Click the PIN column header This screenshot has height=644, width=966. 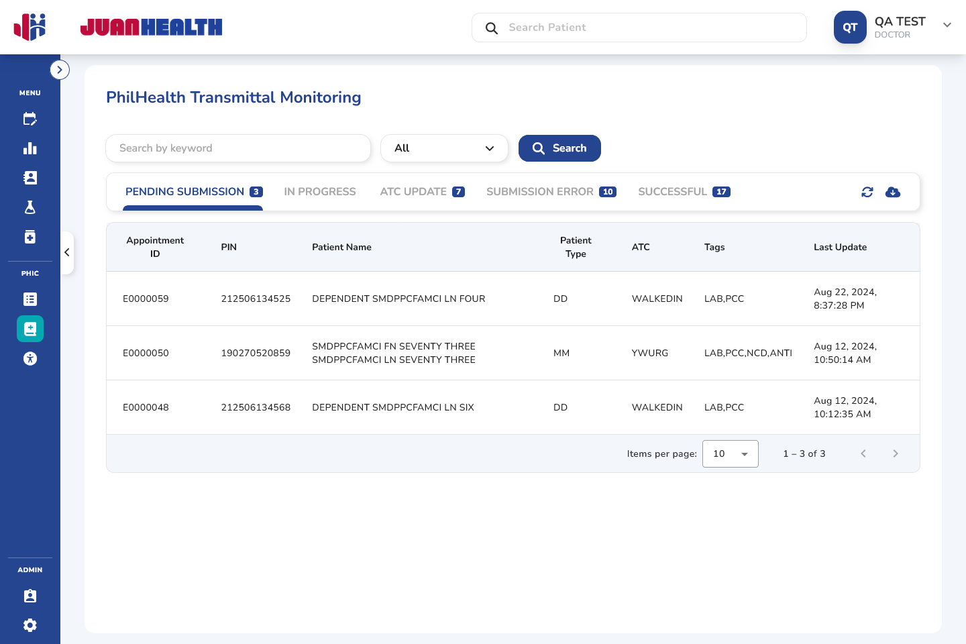coord(229,247)
